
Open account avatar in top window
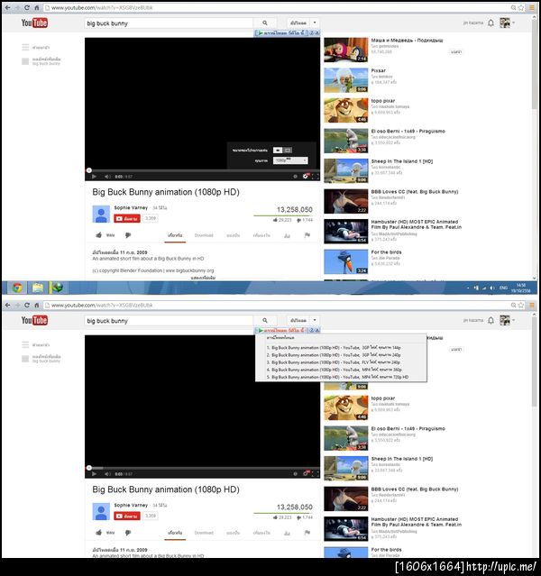[x=505, y=23]
